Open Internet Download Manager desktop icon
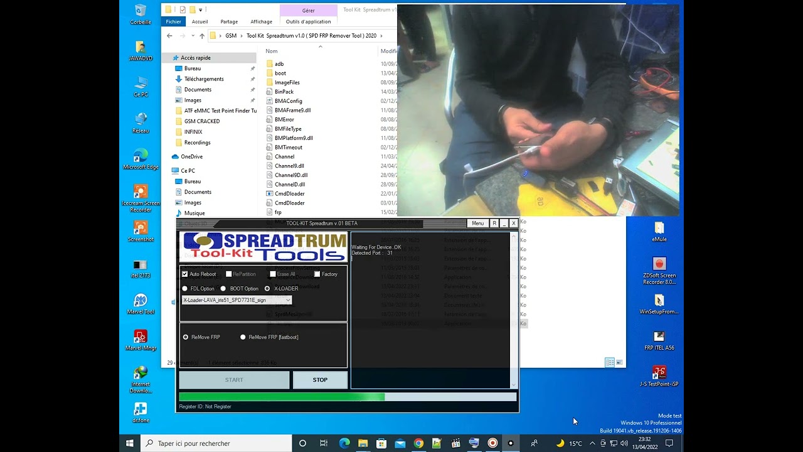803x452 pixels. pyautogui.click(x=141, y=380)
